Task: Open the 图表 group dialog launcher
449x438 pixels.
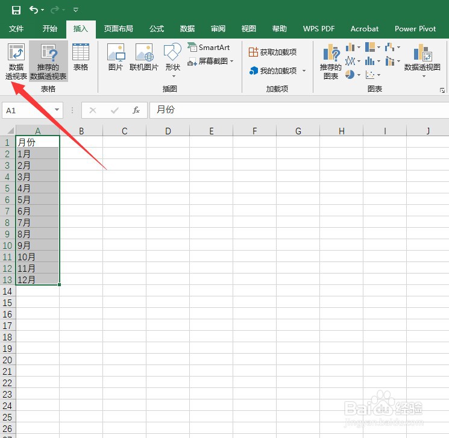Action: tap(442, 90)
